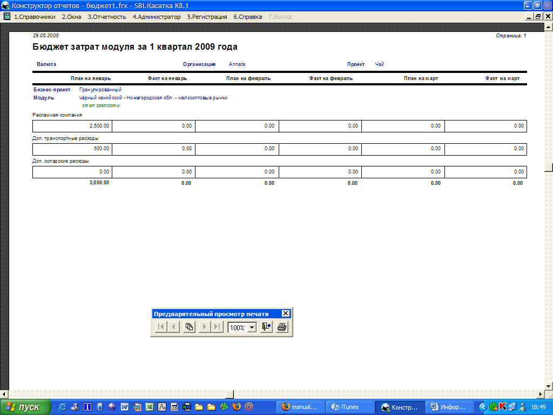The width and height of the screenshot is (553, 415).
Task: Click the taskbar clock showing 18:49
Action: [x=538, y=407]
